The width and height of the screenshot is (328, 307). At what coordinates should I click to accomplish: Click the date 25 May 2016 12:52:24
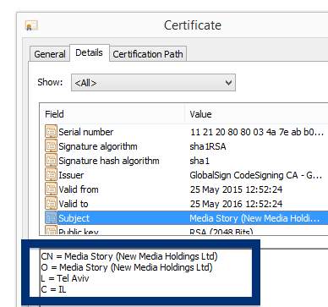[236, 204]
